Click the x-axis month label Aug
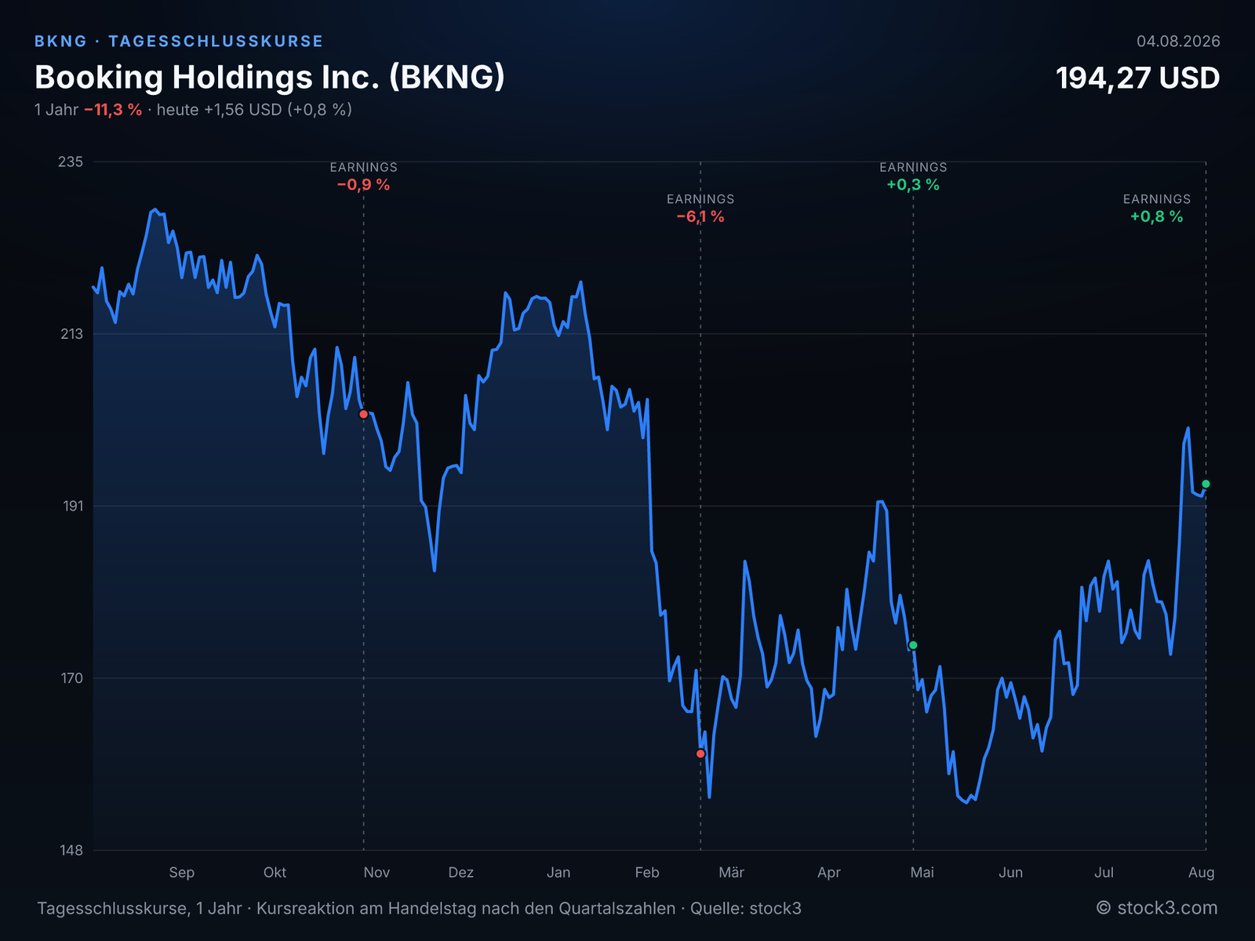The image size is (1255, 941). pos(1202,873)
